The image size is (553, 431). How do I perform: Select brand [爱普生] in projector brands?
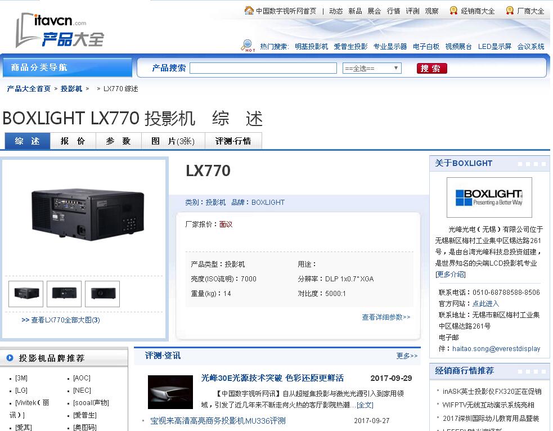point(84,415)
